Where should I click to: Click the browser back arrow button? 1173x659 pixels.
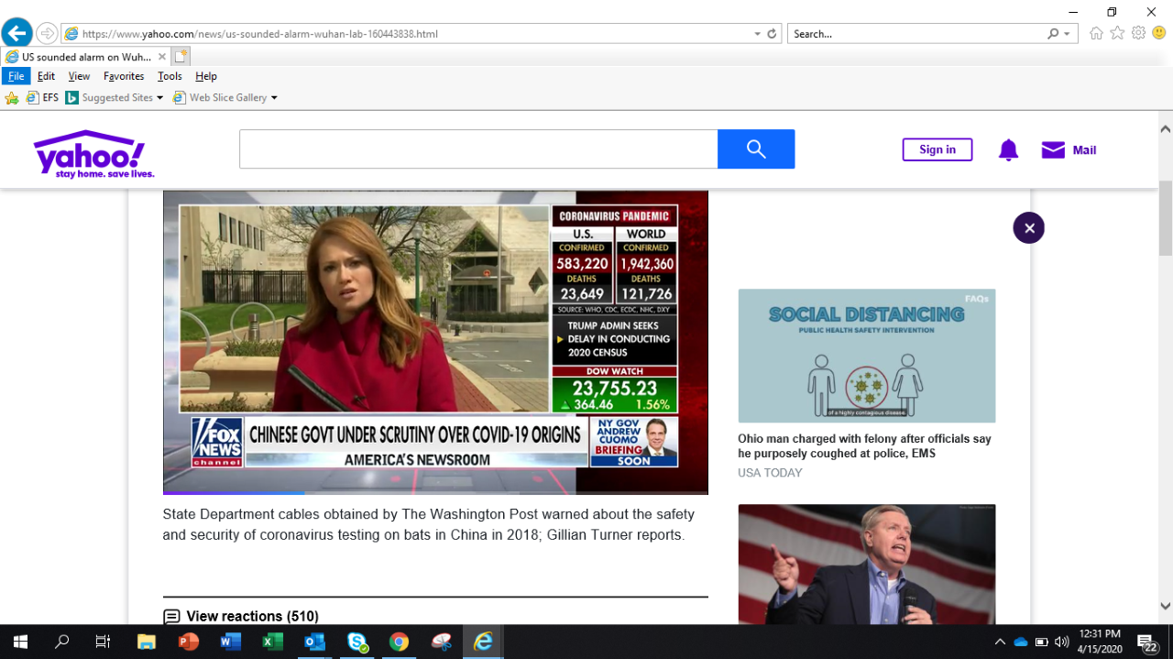pyautogui.click(x=16, y=34)
